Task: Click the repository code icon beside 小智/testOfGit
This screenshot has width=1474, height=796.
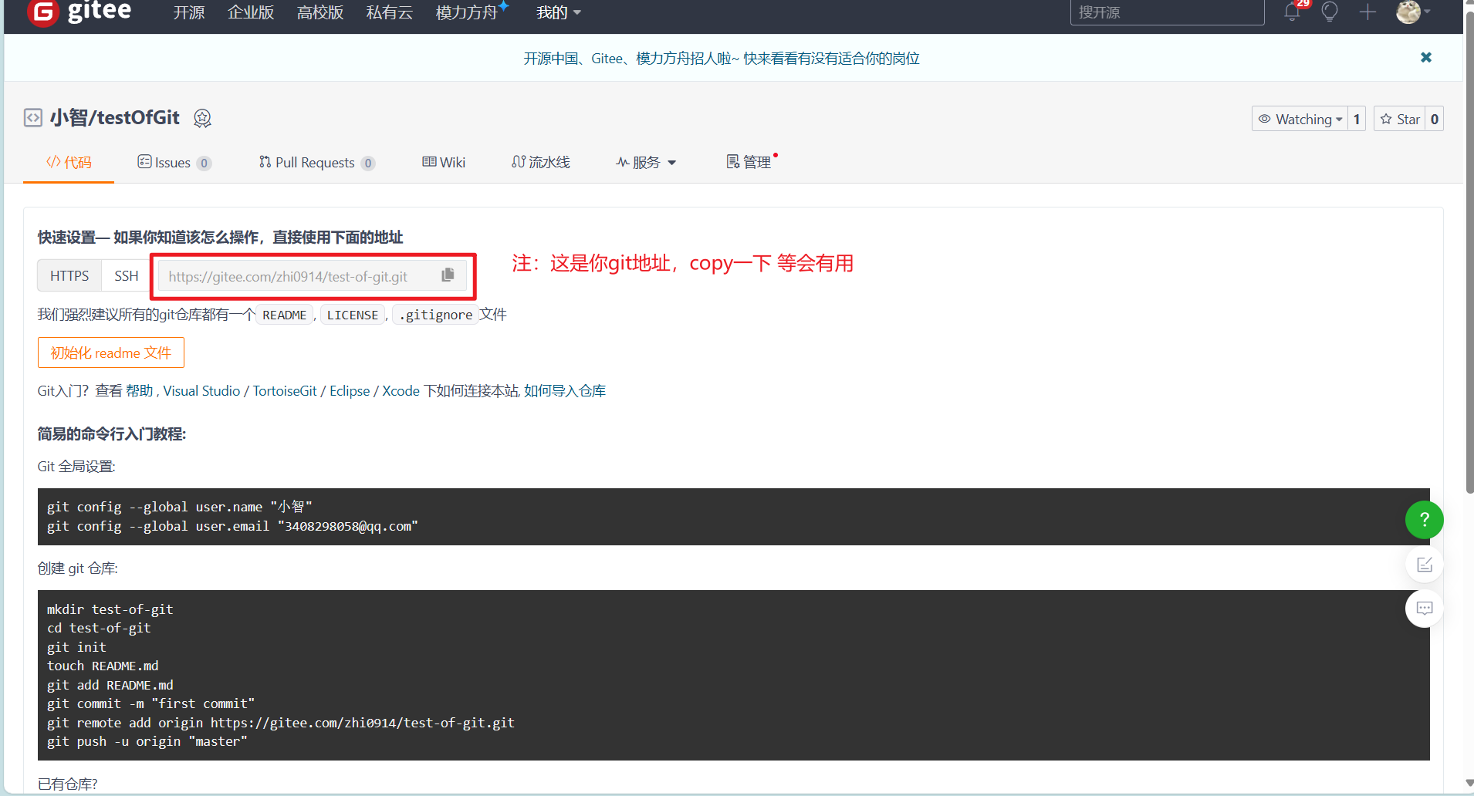Action: [32, 117]
